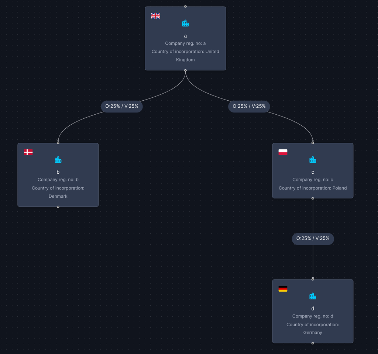378x354 pixels.
Task: Click the top connector handle of node d
Action: pyautogui.click(x=313, y=280)
